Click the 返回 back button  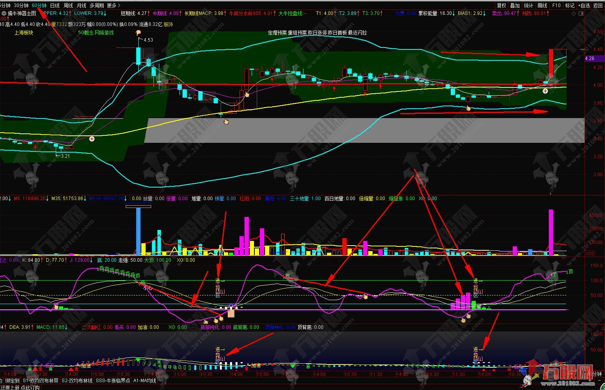[598, 5]
